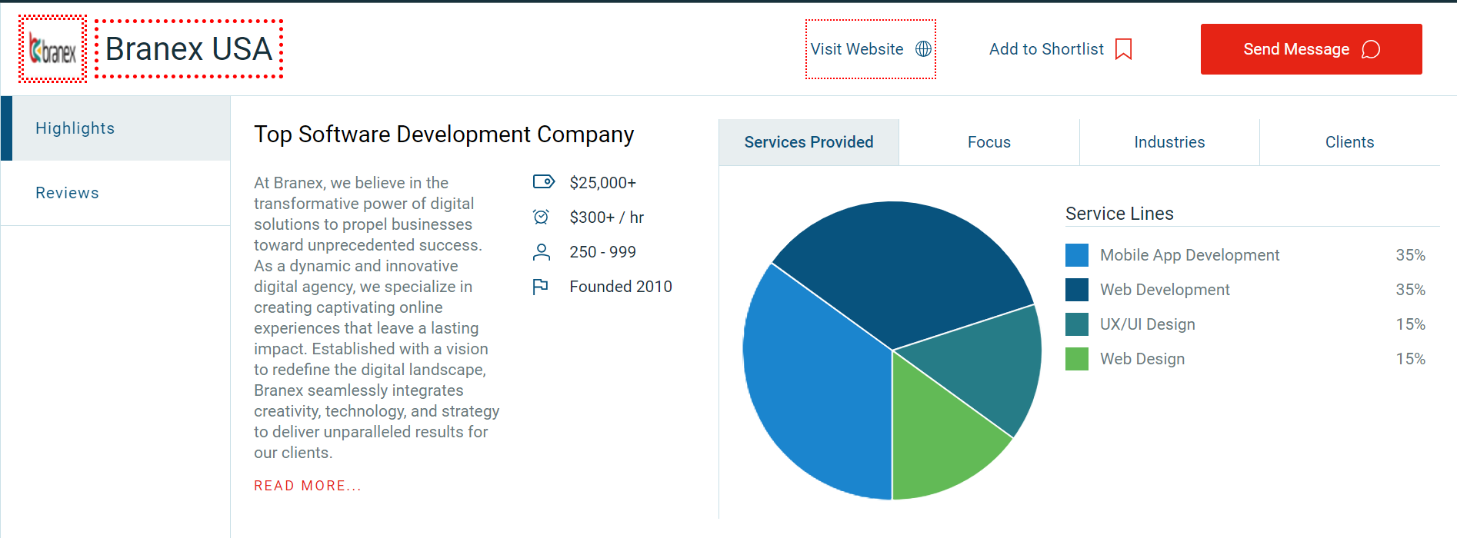Open the Clients tab
The width and height of the screenshot is (1457, 538).
click(1349, 142)
